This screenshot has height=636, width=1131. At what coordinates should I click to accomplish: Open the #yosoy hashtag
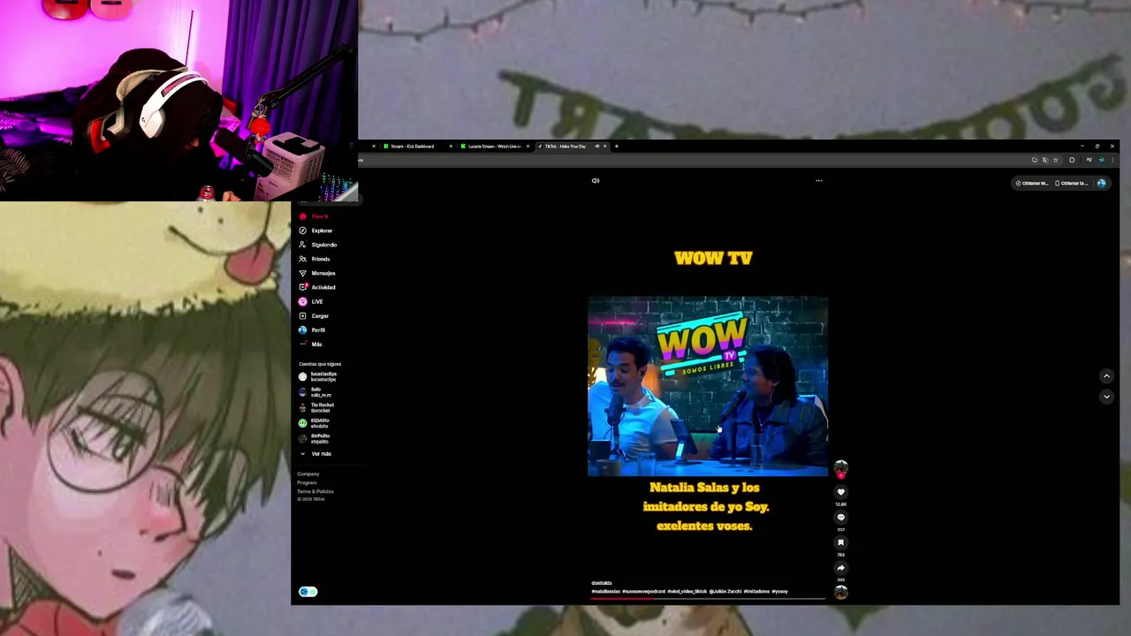pyautogui.click(x=779, y=591)
